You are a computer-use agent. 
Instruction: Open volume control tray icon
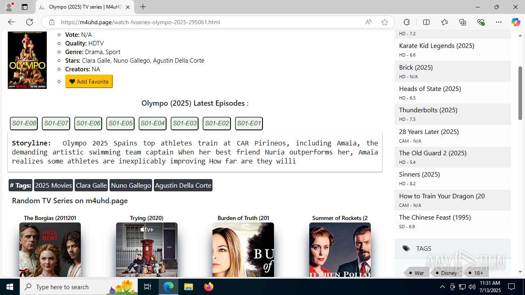(472, 287)
